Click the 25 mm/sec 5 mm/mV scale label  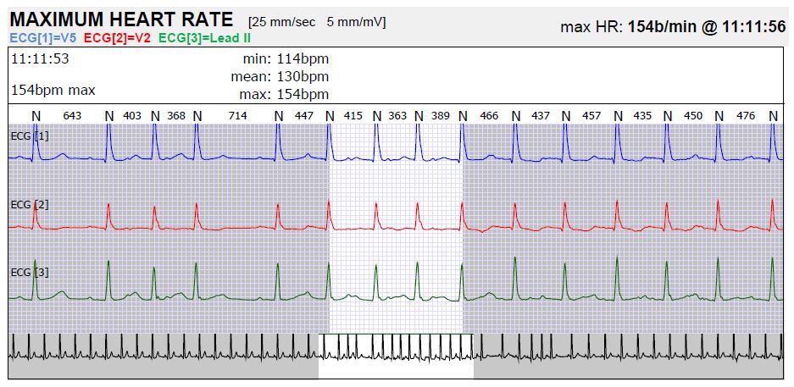315,19
